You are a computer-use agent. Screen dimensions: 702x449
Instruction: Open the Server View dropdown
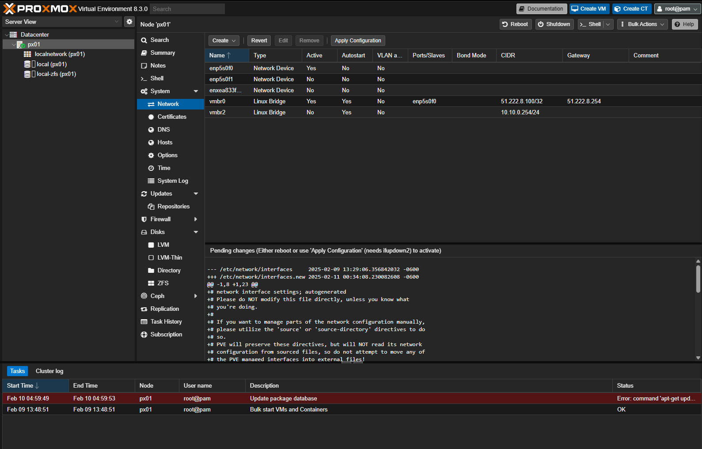(x=117, y=22)
